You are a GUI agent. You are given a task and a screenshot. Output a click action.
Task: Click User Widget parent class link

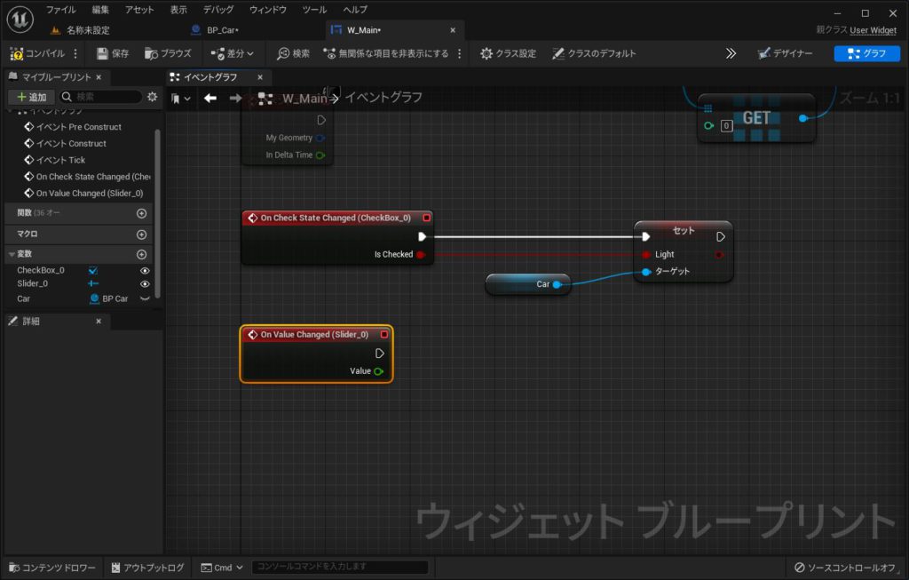click(x=873, y=30)
